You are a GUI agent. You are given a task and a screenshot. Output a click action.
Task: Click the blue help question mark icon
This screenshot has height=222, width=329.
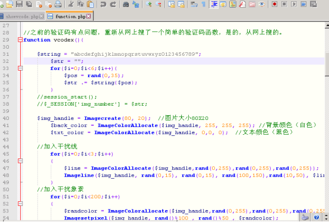click(x=317, y=217)
